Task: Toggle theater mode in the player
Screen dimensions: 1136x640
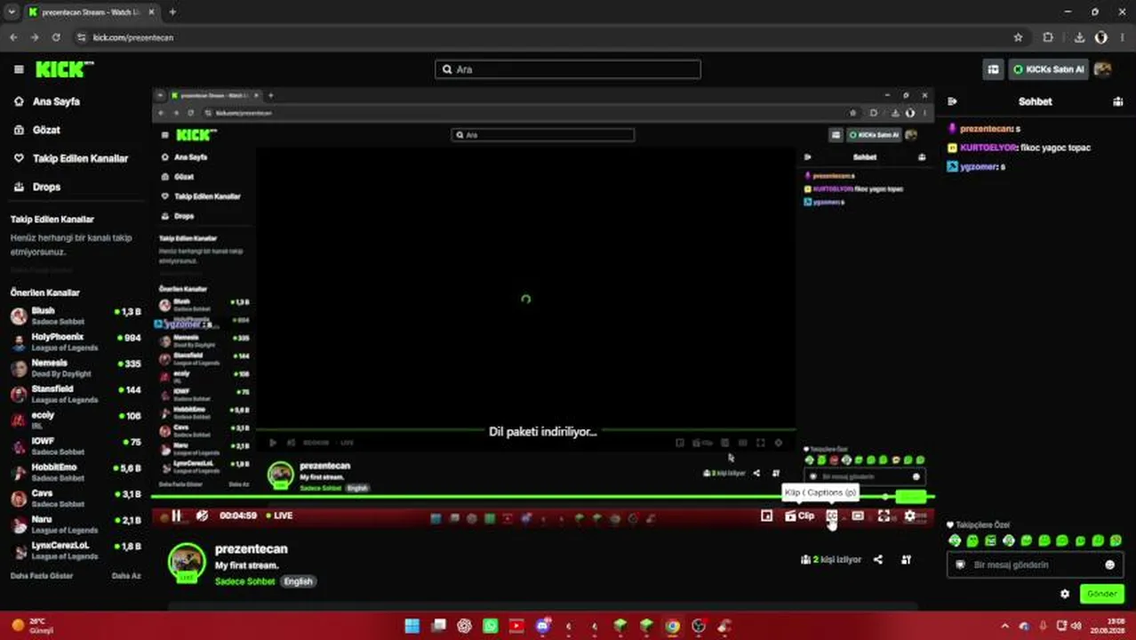Action: [x=858, y=516]
